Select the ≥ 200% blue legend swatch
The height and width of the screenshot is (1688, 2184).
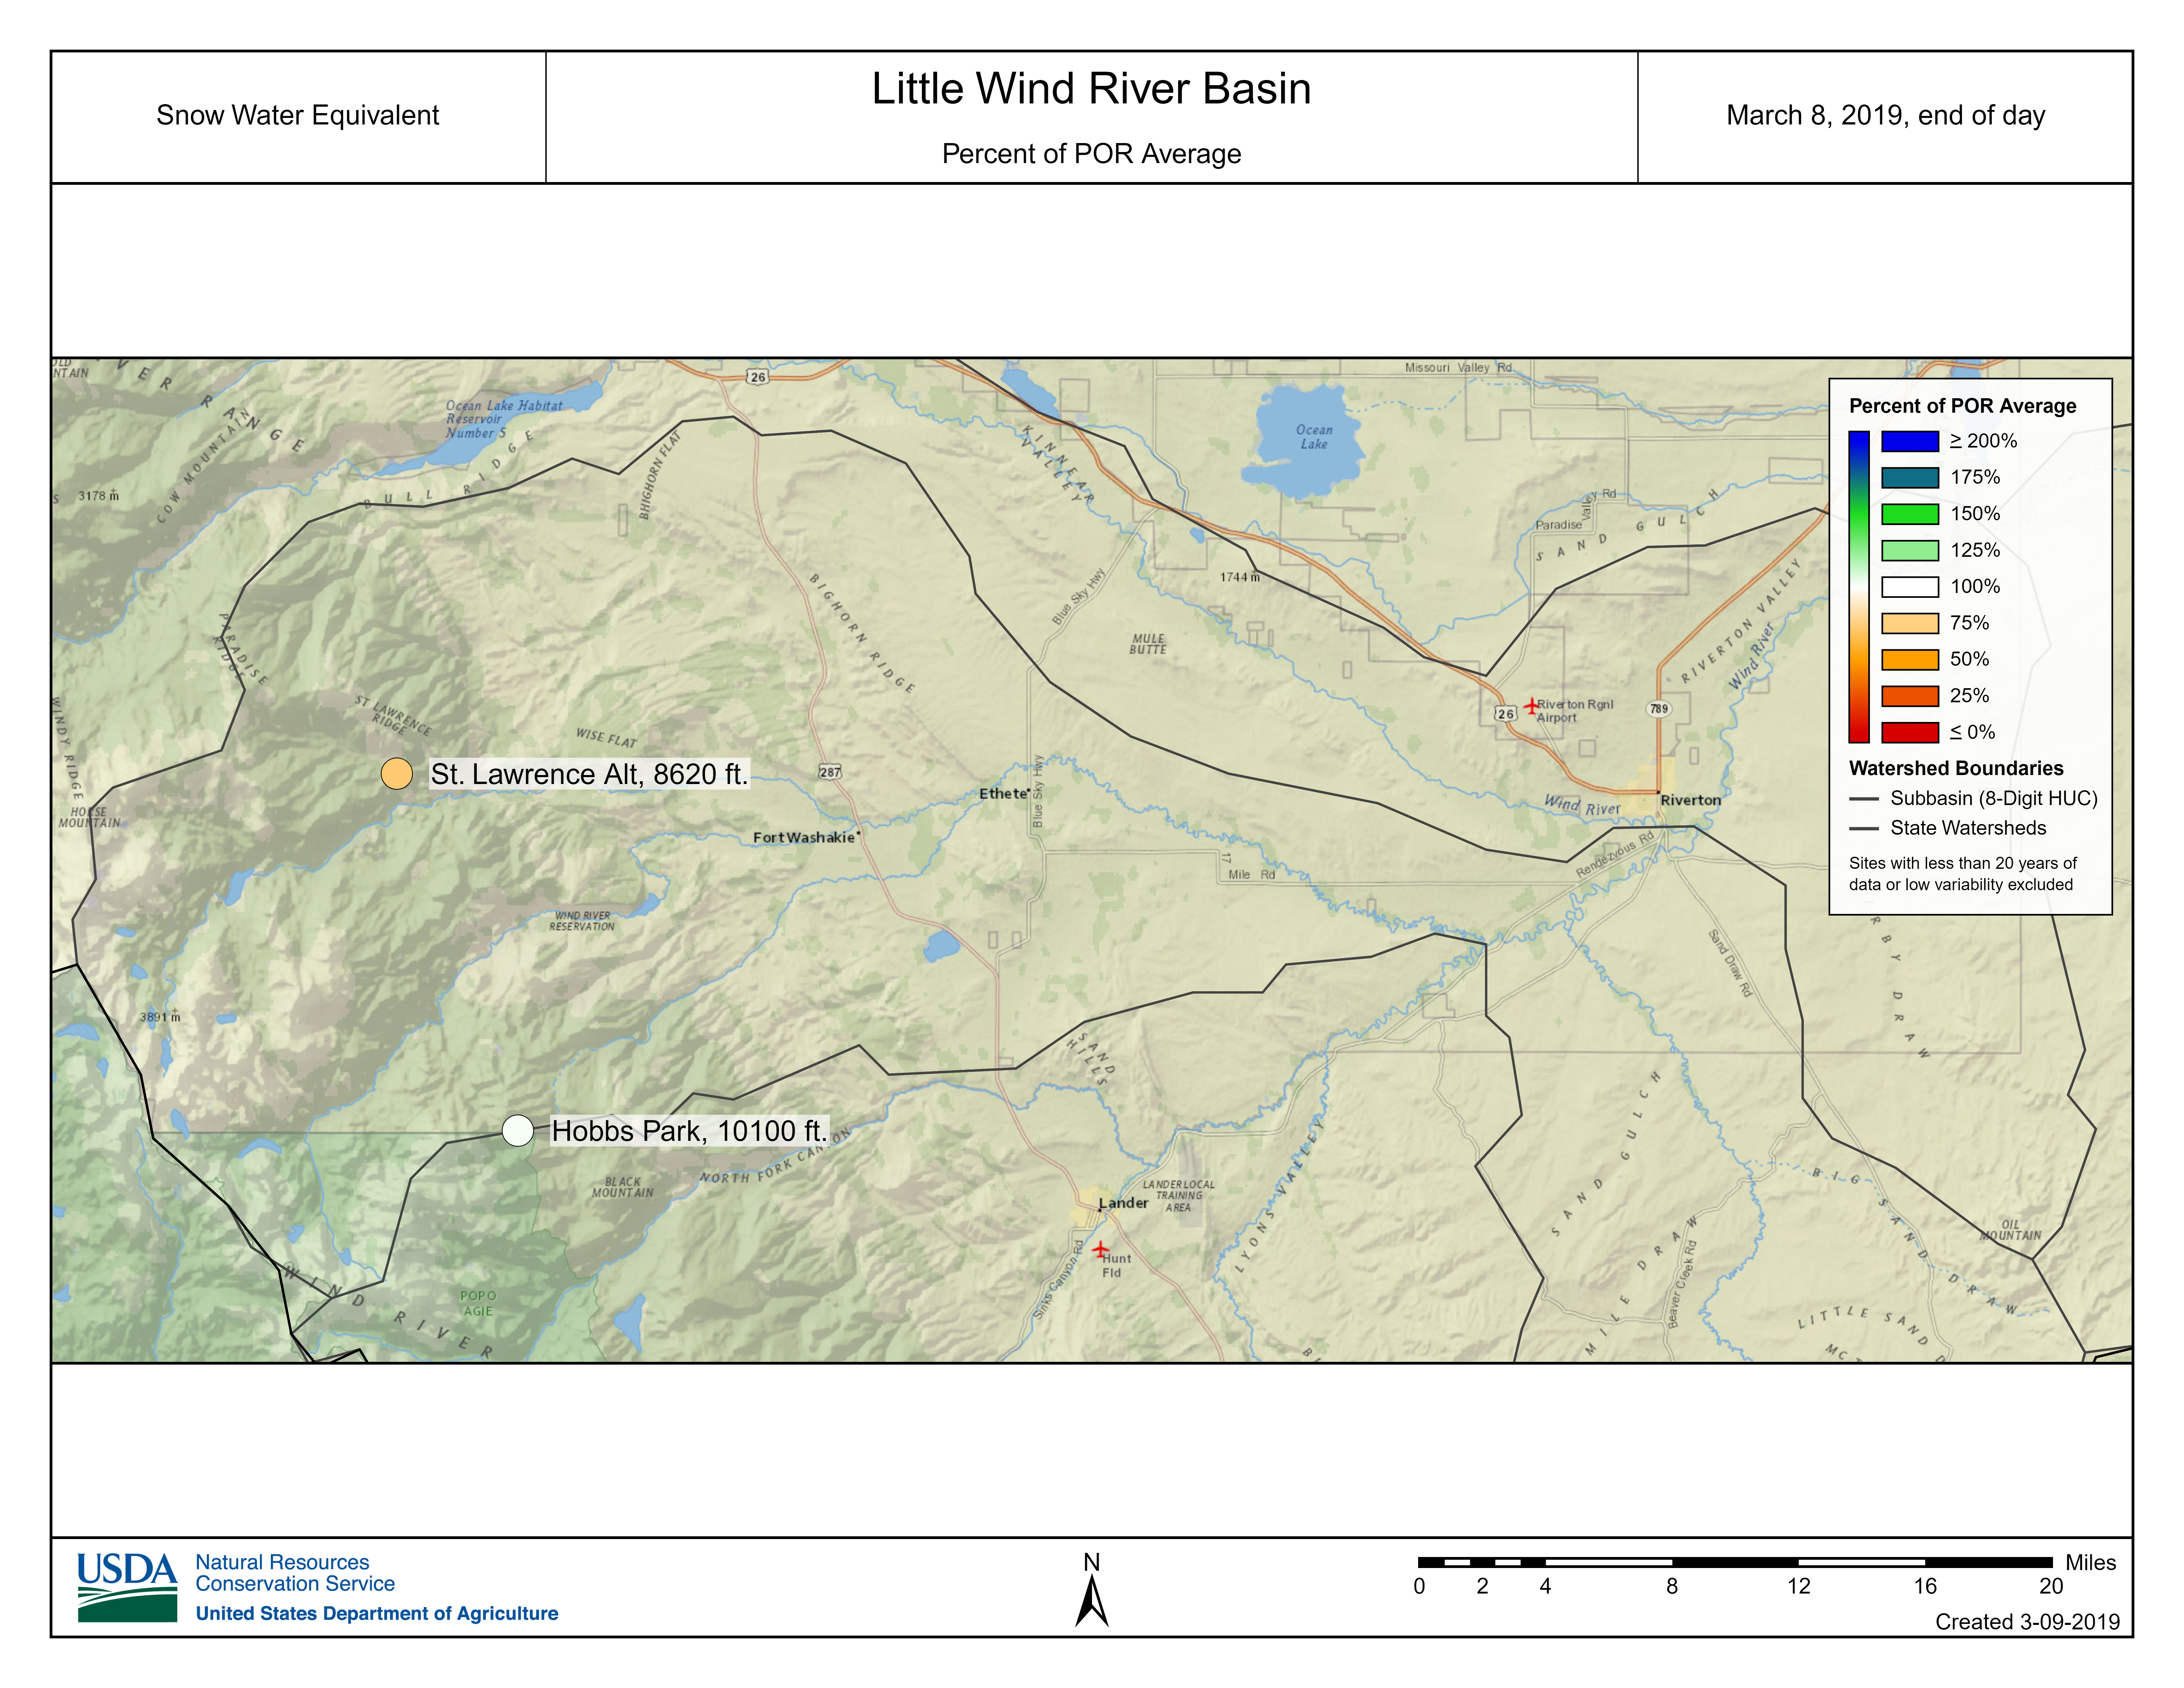(1910, 441)
